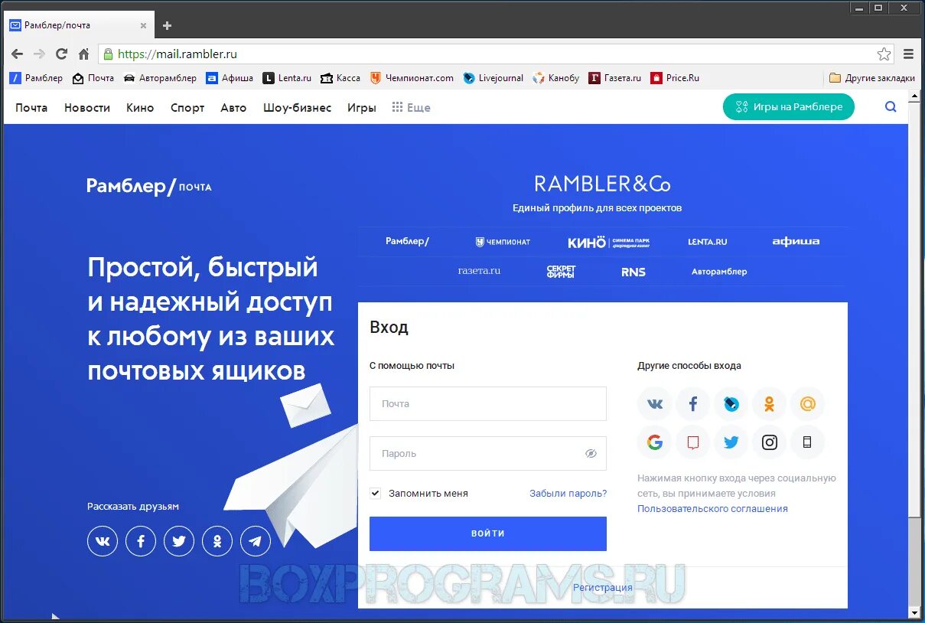Open Почта in top navigation
Image resolution: width=925 pixels, height=623 pixels.
(31, 108)
